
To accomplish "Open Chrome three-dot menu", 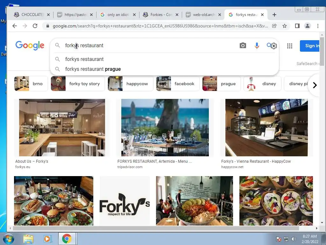I will 318,26.
